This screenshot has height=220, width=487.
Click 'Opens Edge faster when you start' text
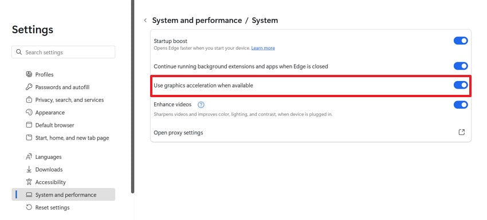coord(202,48)
